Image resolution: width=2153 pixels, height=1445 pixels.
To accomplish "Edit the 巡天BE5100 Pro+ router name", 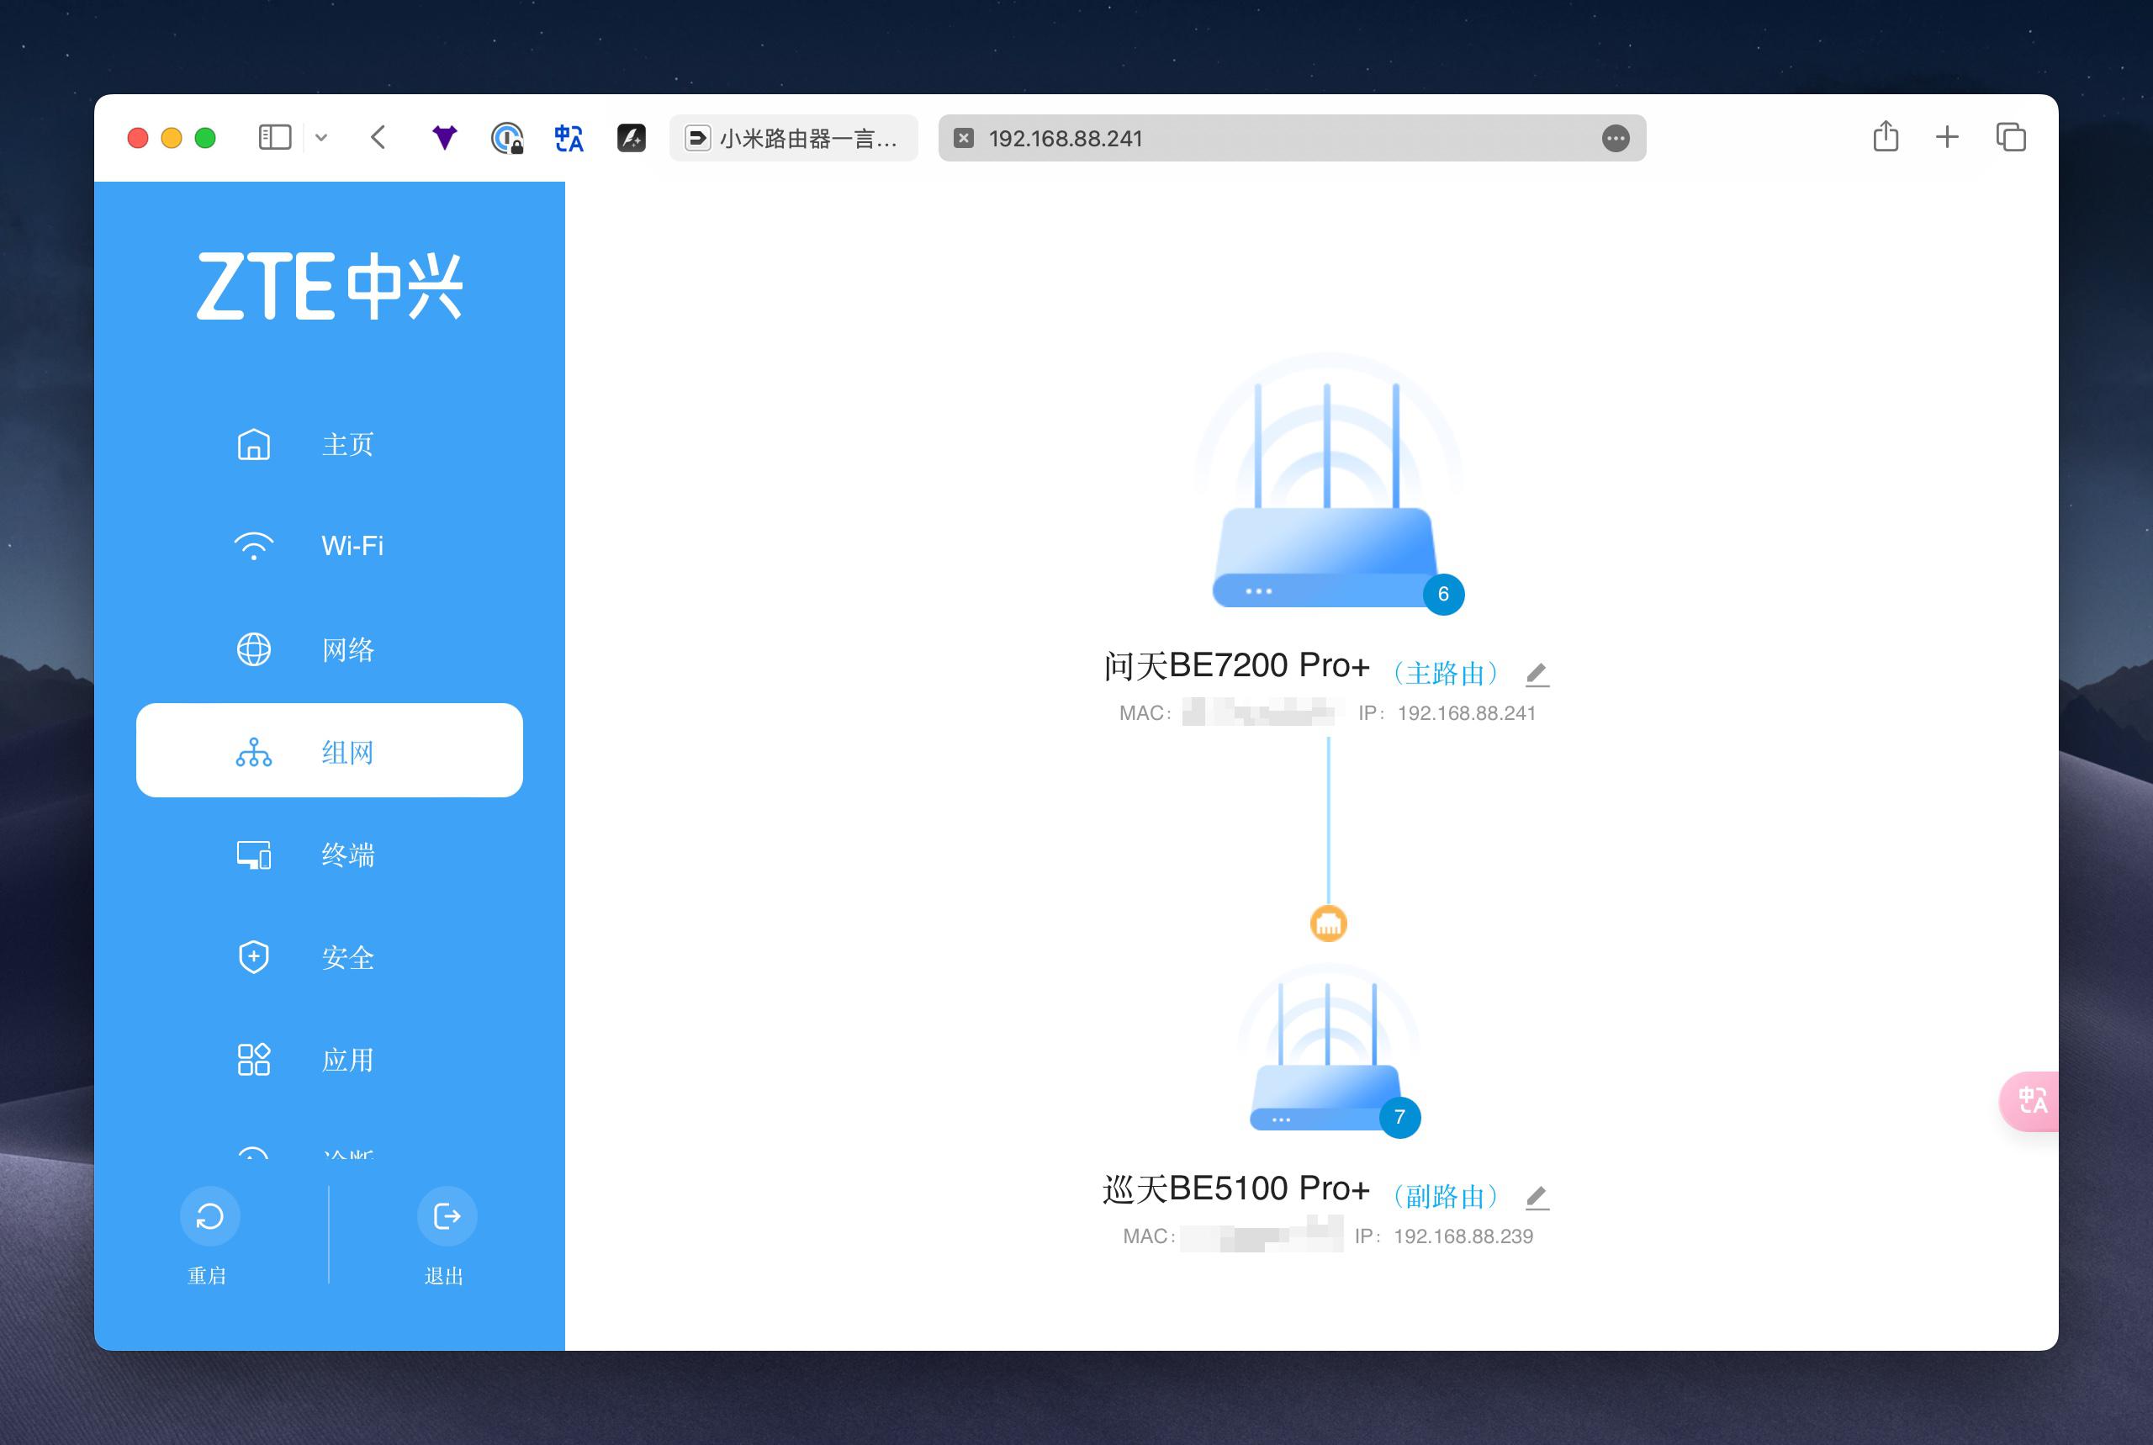I will [1537, 1197].
